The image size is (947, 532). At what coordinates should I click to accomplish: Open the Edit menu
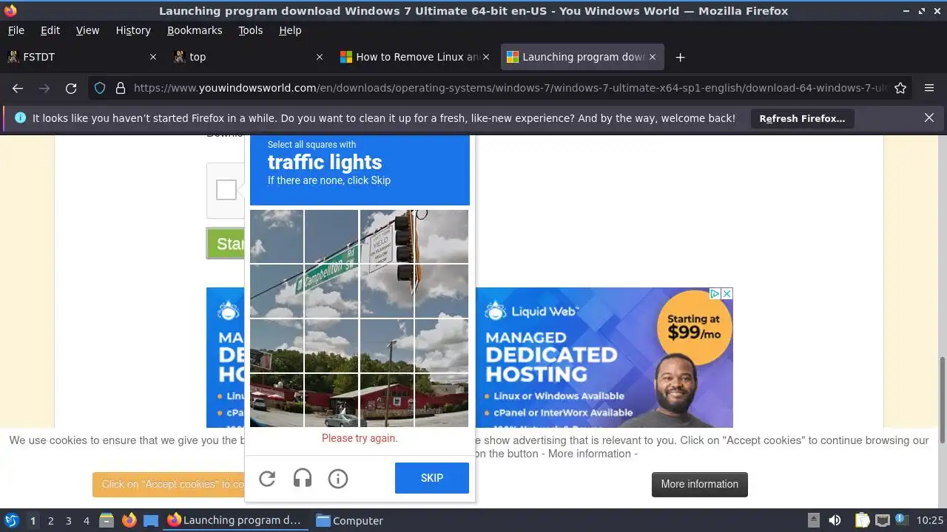50,30
